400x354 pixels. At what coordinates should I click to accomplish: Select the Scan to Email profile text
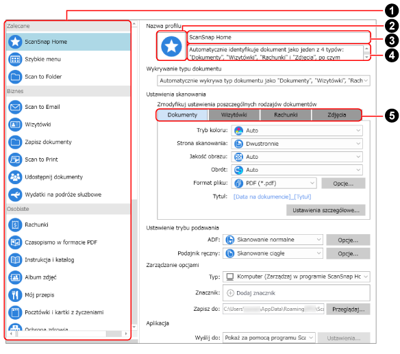click(42, 107)
